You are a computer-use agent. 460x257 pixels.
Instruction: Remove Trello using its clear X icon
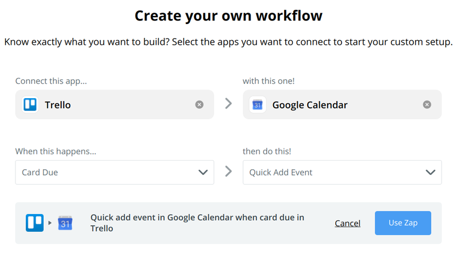coord(199,104)
